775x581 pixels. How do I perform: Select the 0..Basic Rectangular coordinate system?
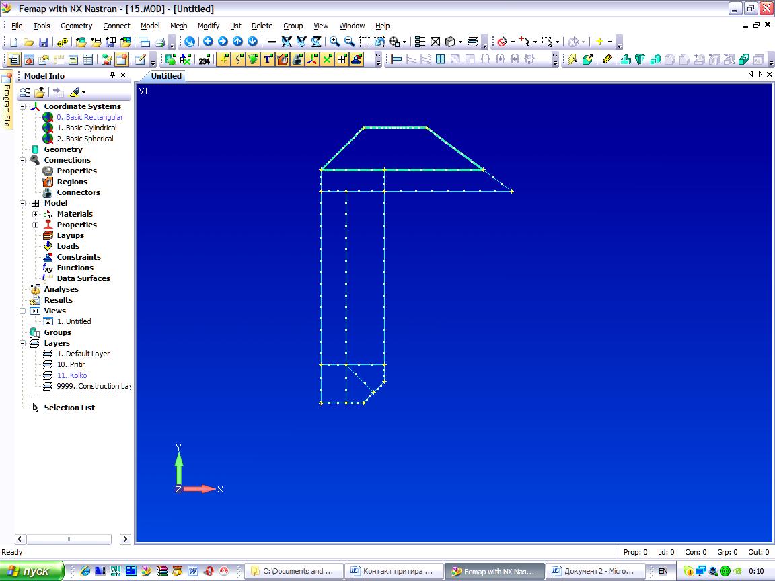tap(89, 117)
